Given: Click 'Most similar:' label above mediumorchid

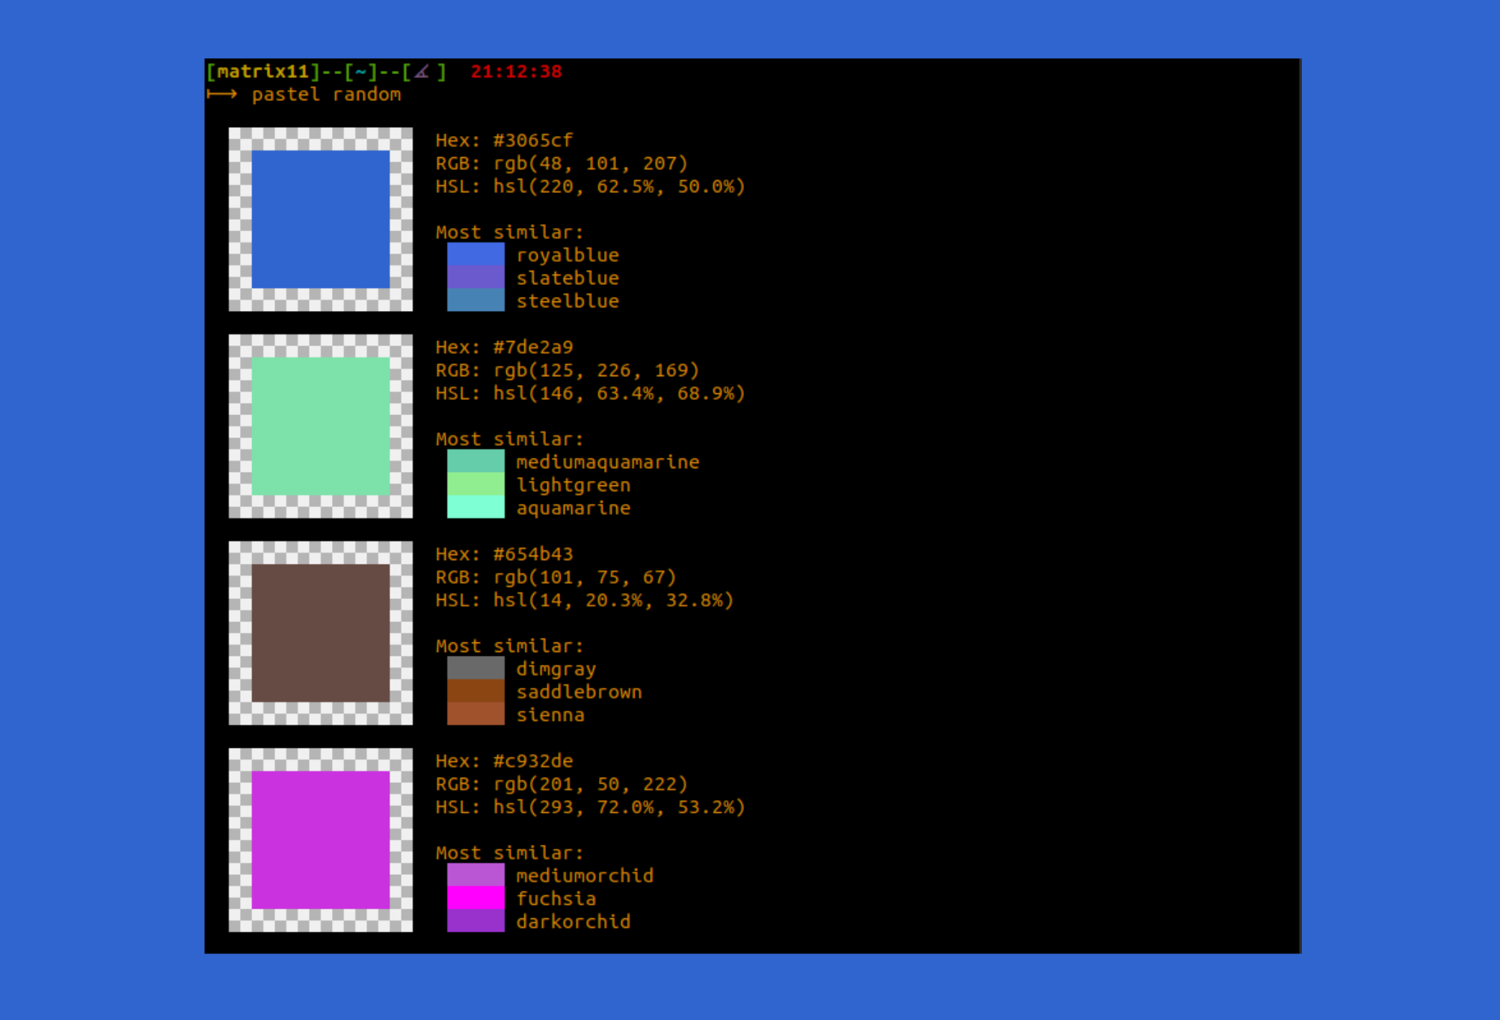Looking at the screenshot, I should (x=510, y=852).
